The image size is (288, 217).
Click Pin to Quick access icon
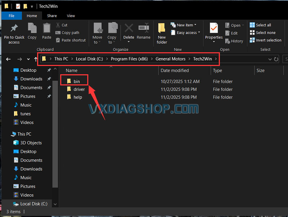pos(14,28)
